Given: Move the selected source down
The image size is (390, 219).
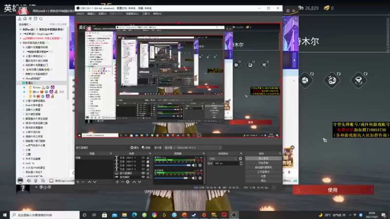Looking at the screenshot, I should [139, 182].
